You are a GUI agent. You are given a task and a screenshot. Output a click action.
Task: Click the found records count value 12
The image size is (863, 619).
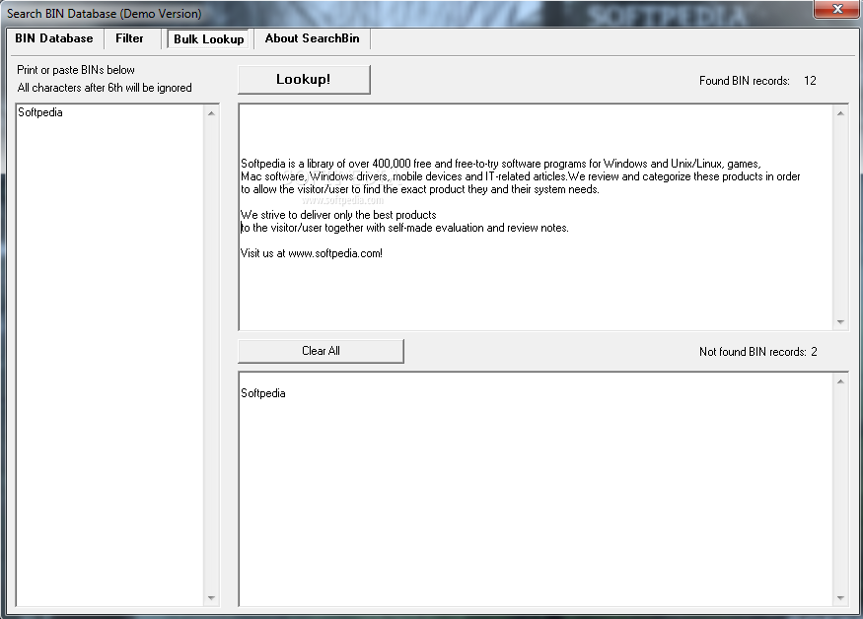810,81
